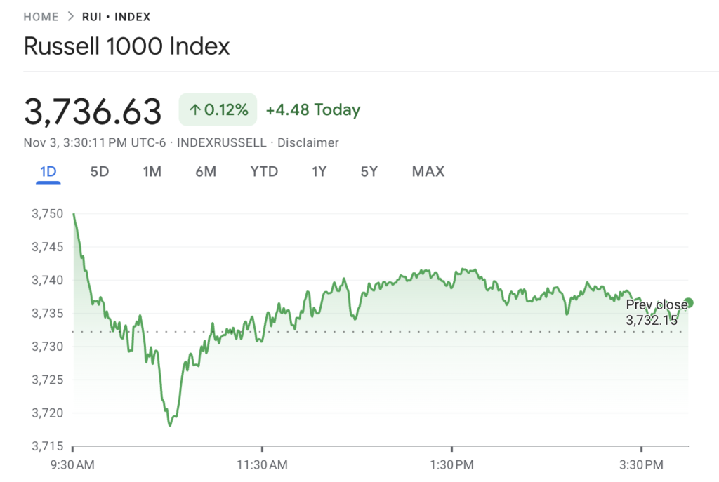Viewport: 719px width, 482px height.
Task: Select the 1D tab
Action: point(46,171)
